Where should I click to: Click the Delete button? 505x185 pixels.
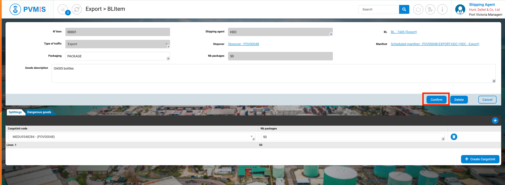click(459, 100)
